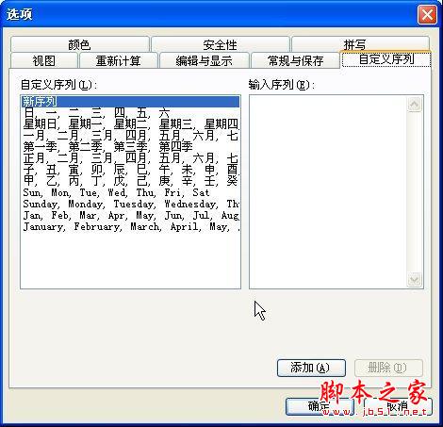The width and height of the screenshot is (443, 427).
Task: Close the 选项 dialog window
Action: [427, 14]
